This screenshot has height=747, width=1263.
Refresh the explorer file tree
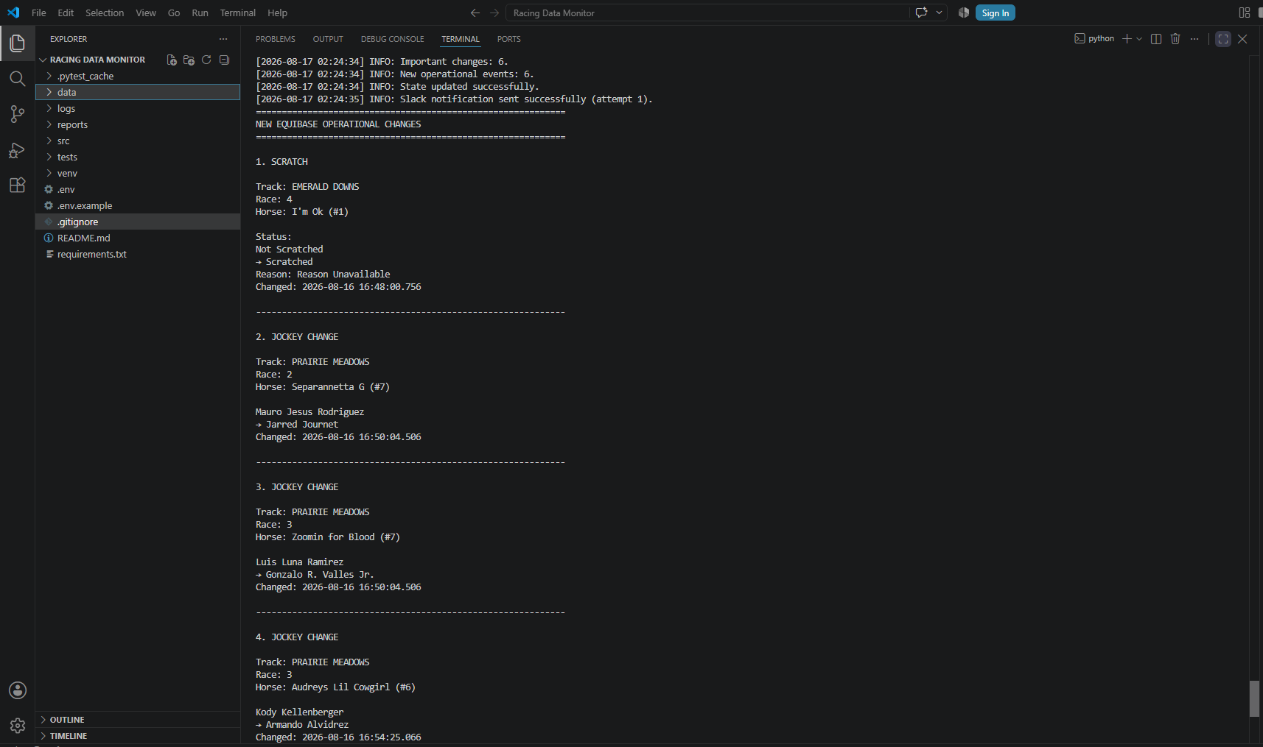(x=206, y=60)
